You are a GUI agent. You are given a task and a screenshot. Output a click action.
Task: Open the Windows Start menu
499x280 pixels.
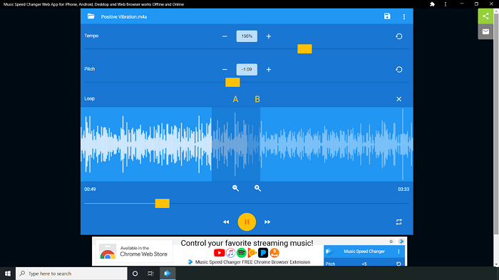pos(8,274)
